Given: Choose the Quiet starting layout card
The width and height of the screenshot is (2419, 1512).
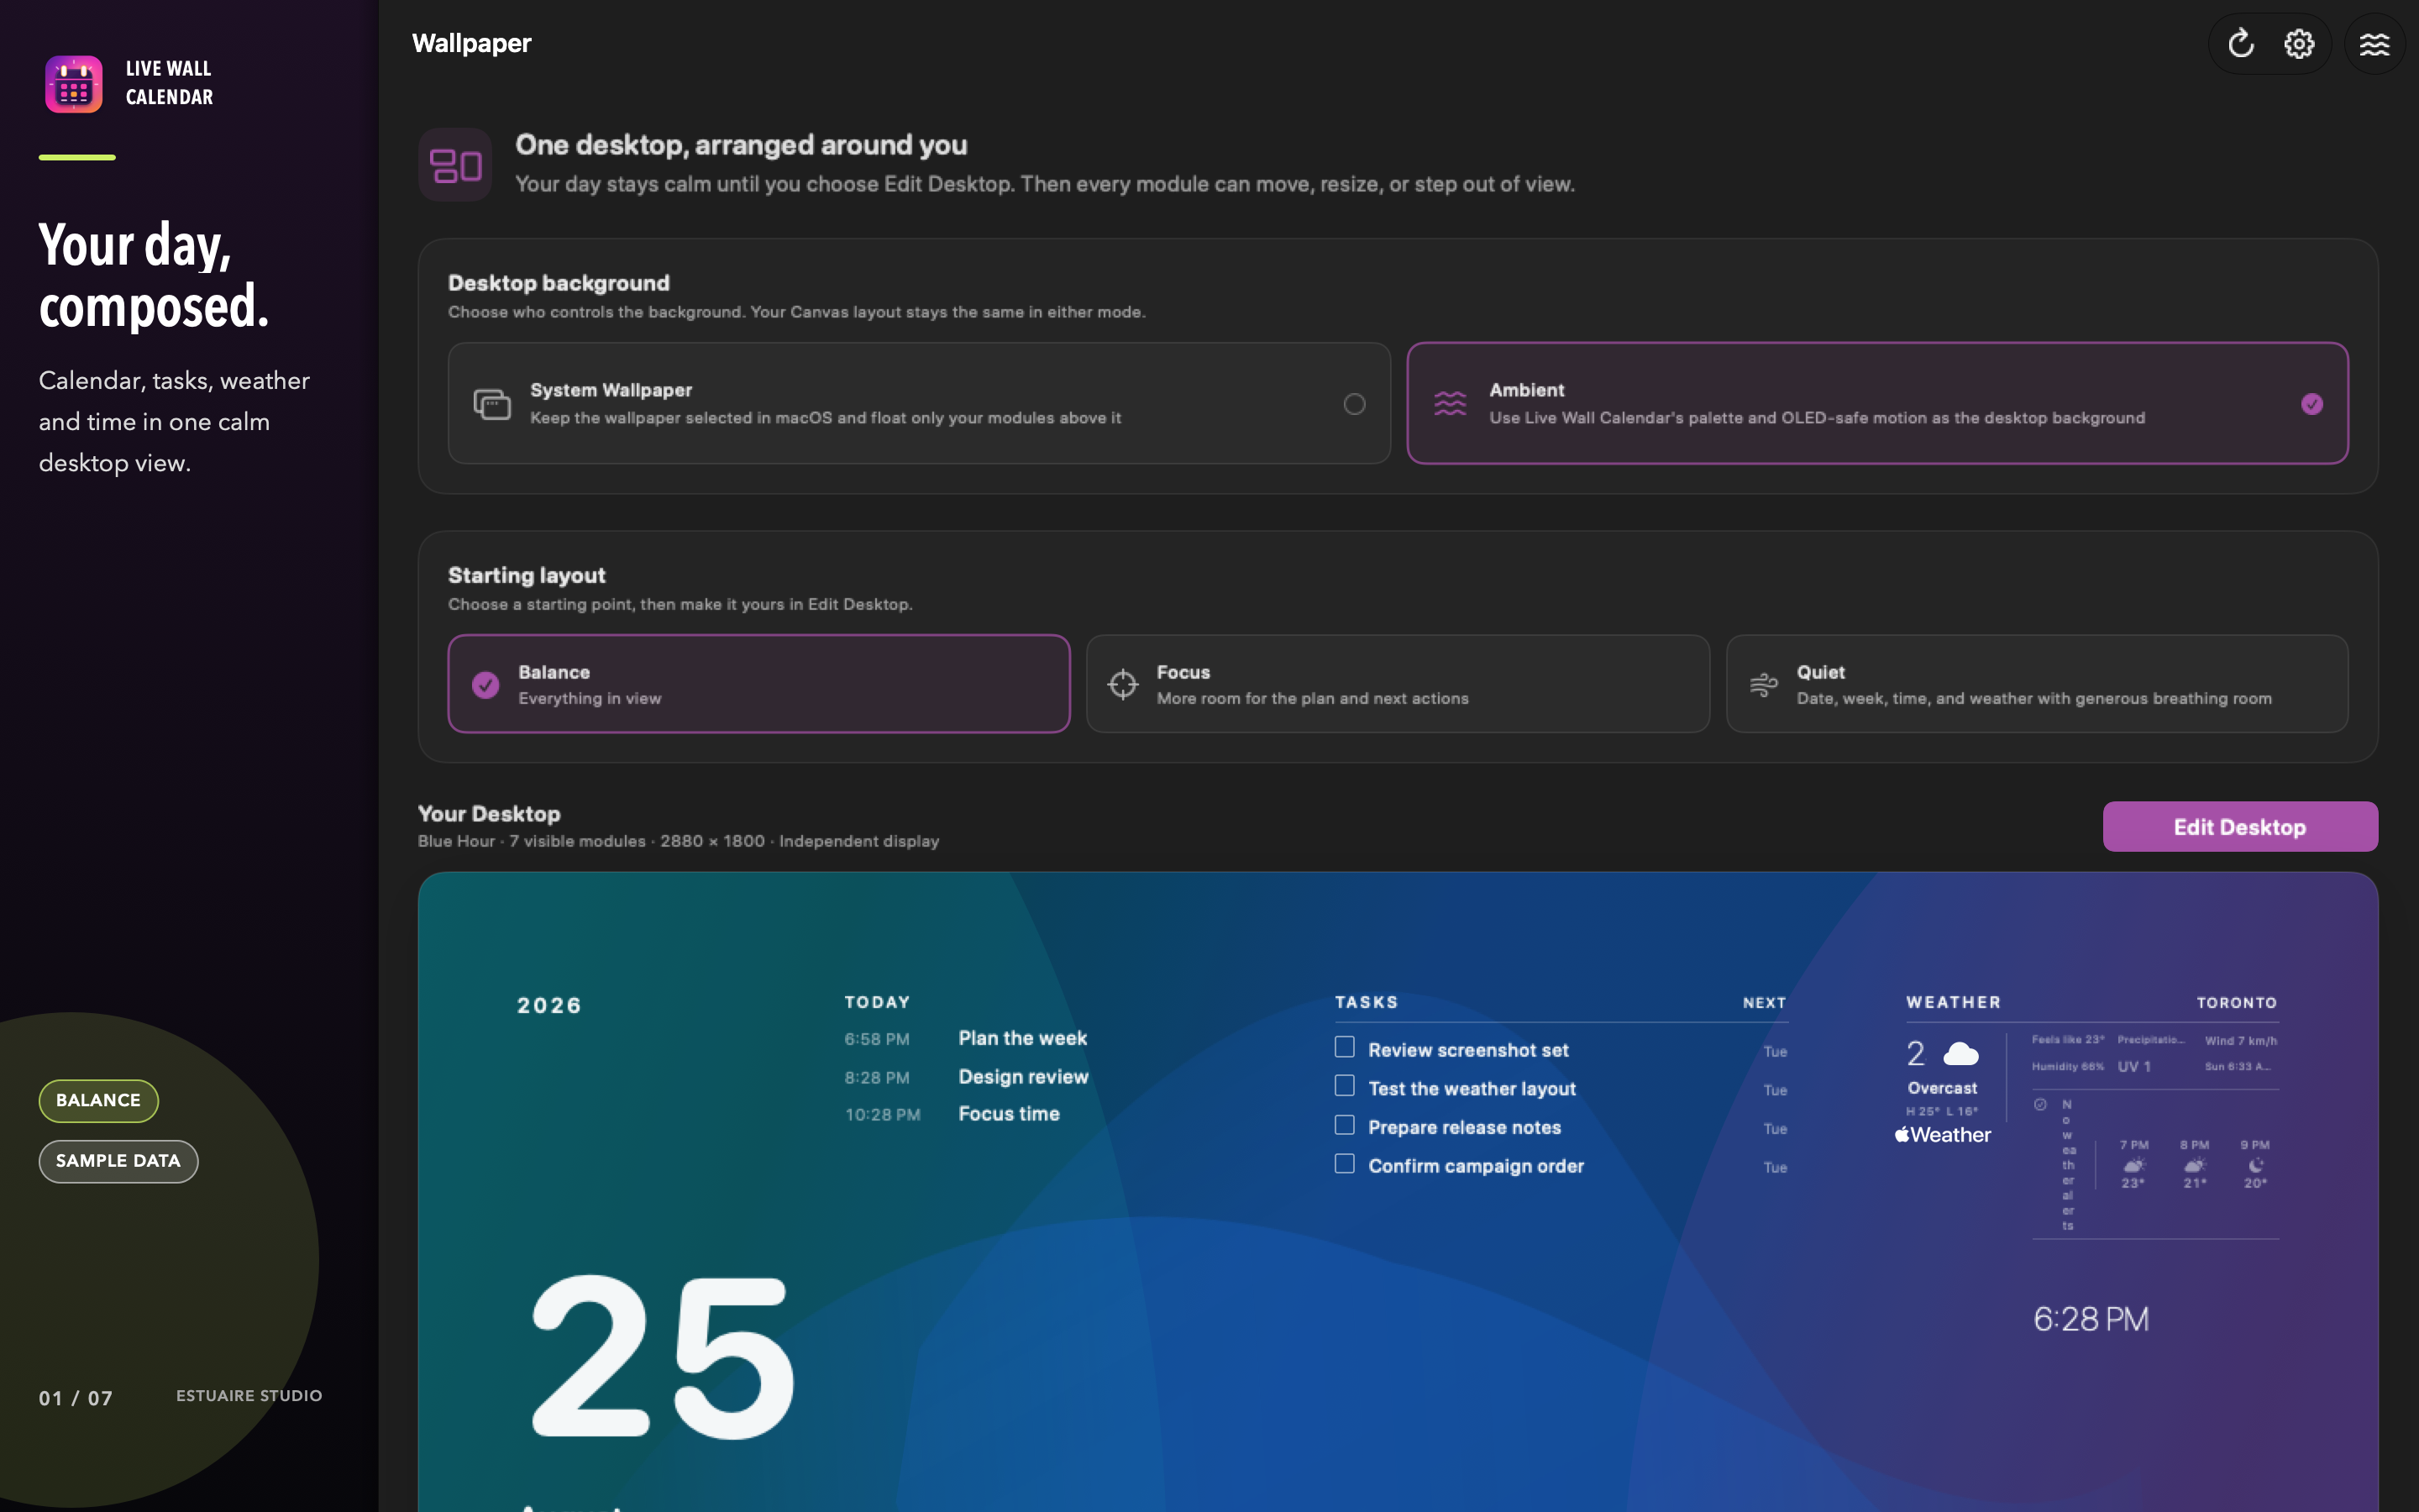Looking at the screenshot, I should pyautogui.click(x=2036, y=684).
